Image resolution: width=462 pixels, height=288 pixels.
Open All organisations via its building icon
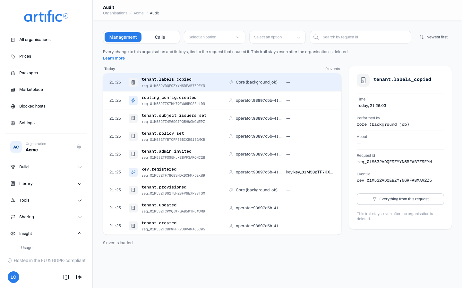(x=13, y=40)
